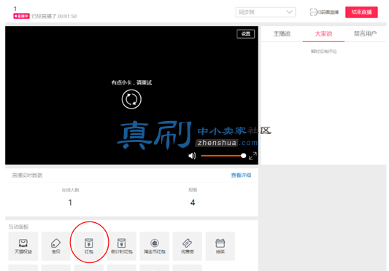389x271 pixels.
Task: Click the circular retry reload icon
Action: click(131, 99)
